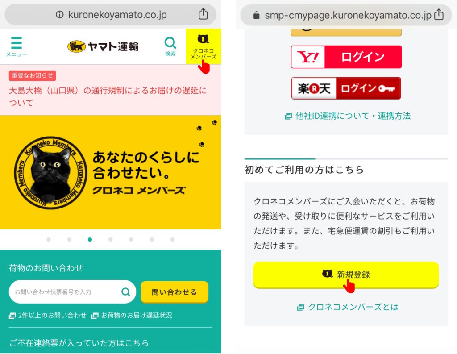Log in with the Yahoo ログイン button
This screenshot has width=457, height=354.
(x=346, y=57)
